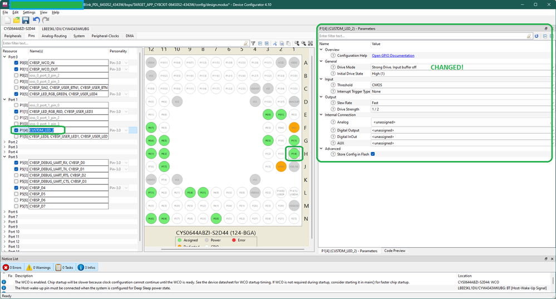The height and width of the screenshot is (299, 556).
Task: Click the help icon next to Drive Mode
Action: (x=333, y=67)
